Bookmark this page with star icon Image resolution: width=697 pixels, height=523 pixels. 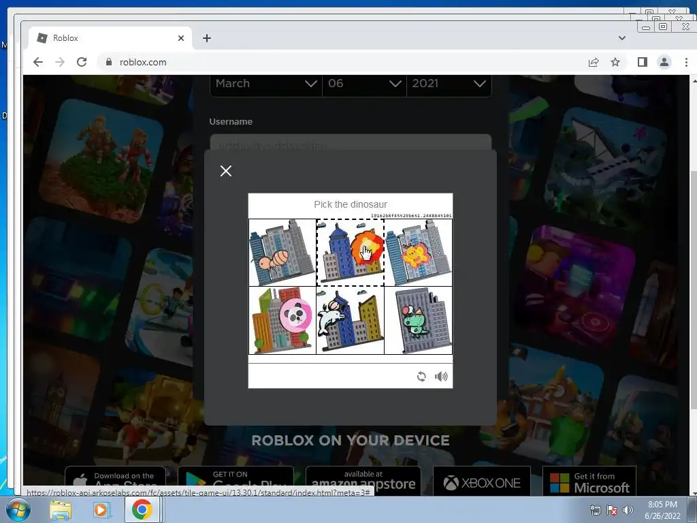[615, 62]
